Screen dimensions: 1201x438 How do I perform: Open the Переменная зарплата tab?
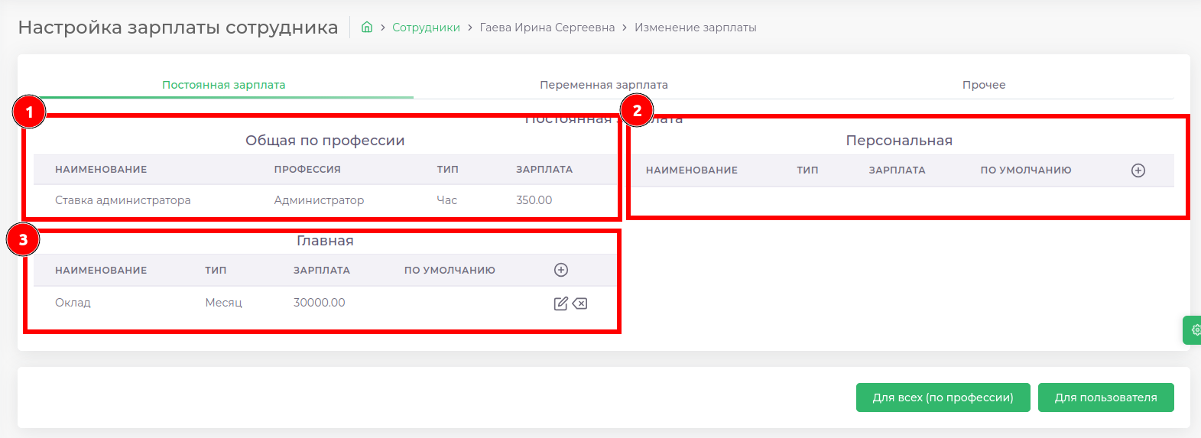point(603,85)
